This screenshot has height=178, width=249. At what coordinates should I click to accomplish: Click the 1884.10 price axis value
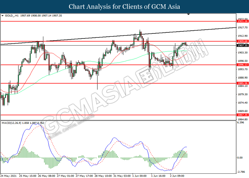[243, 86]
